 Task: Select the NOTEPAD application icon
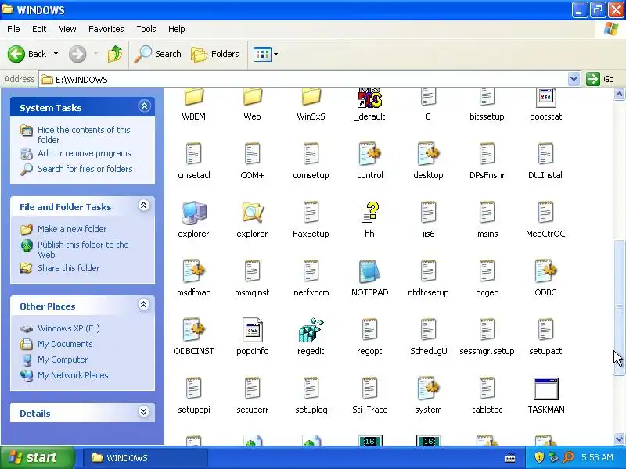pyautogui.click(x=369, y=271)
